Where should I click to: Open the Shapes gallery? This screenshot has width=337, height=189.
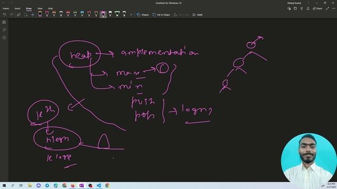[x=143, y=15]
